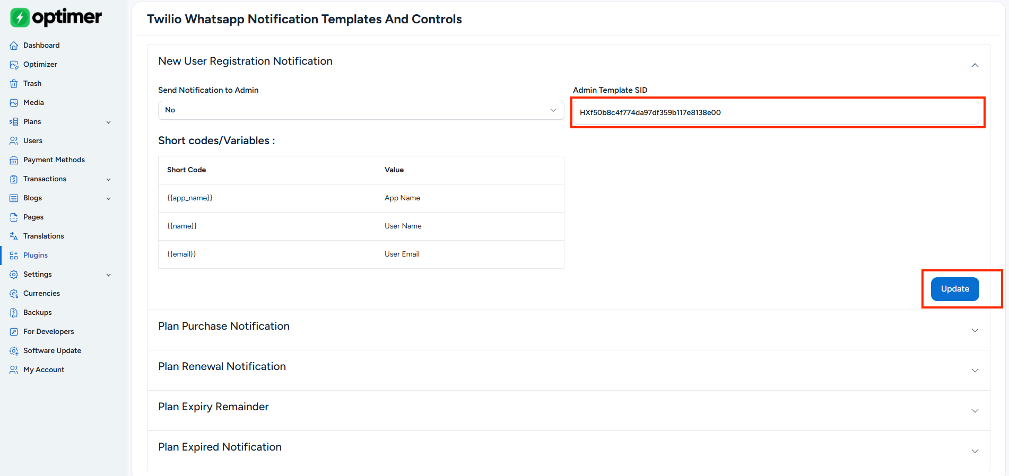This screenshot has width=1009, height=476.
Task: Click the Users people icon
Action: 14,141
